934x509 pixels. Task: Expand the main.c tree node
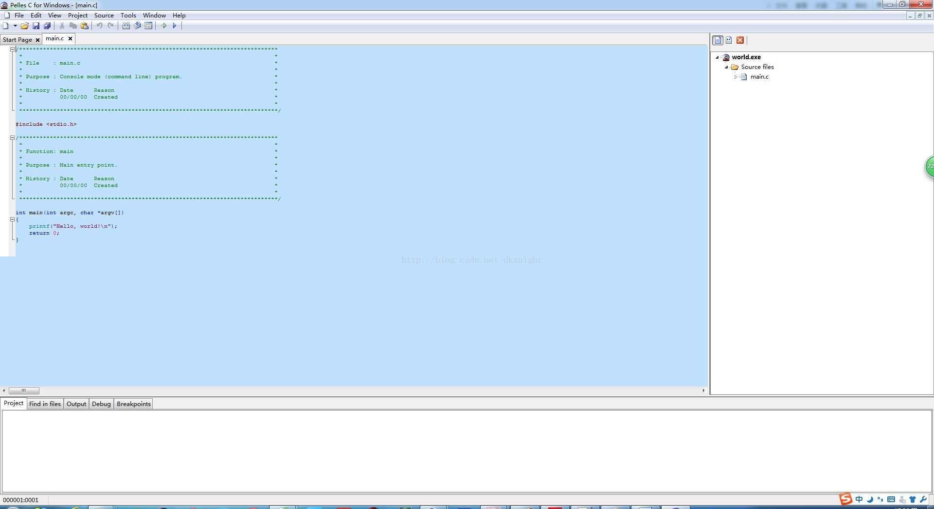736,77
